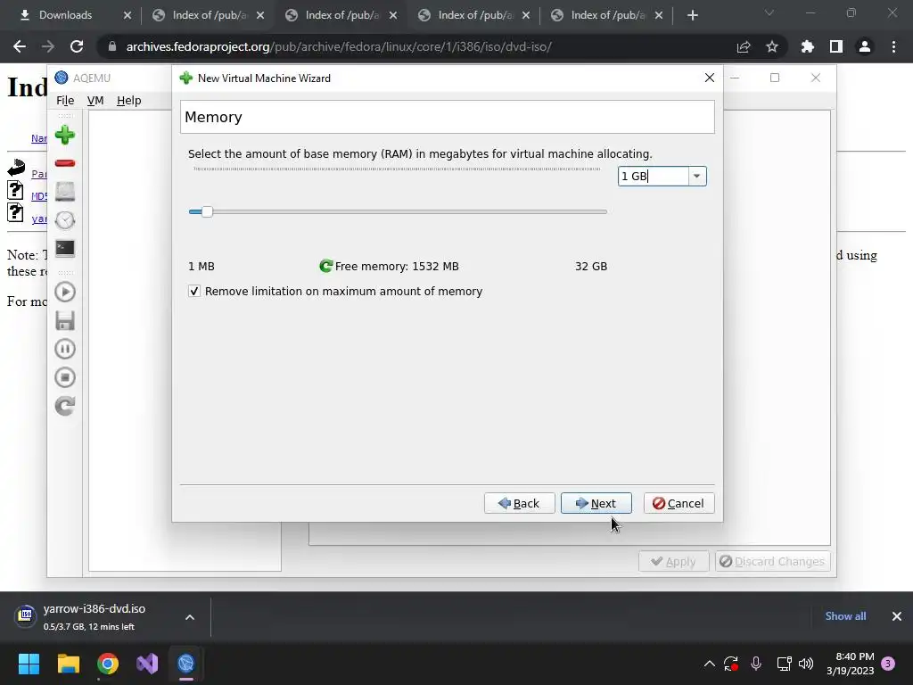913x685 pixels.
Task: Click Discard Changes in AQEMU
Action: [773, 562]
